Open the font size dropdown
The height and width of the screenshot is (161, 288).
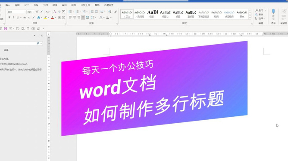[x=34, y=12]
